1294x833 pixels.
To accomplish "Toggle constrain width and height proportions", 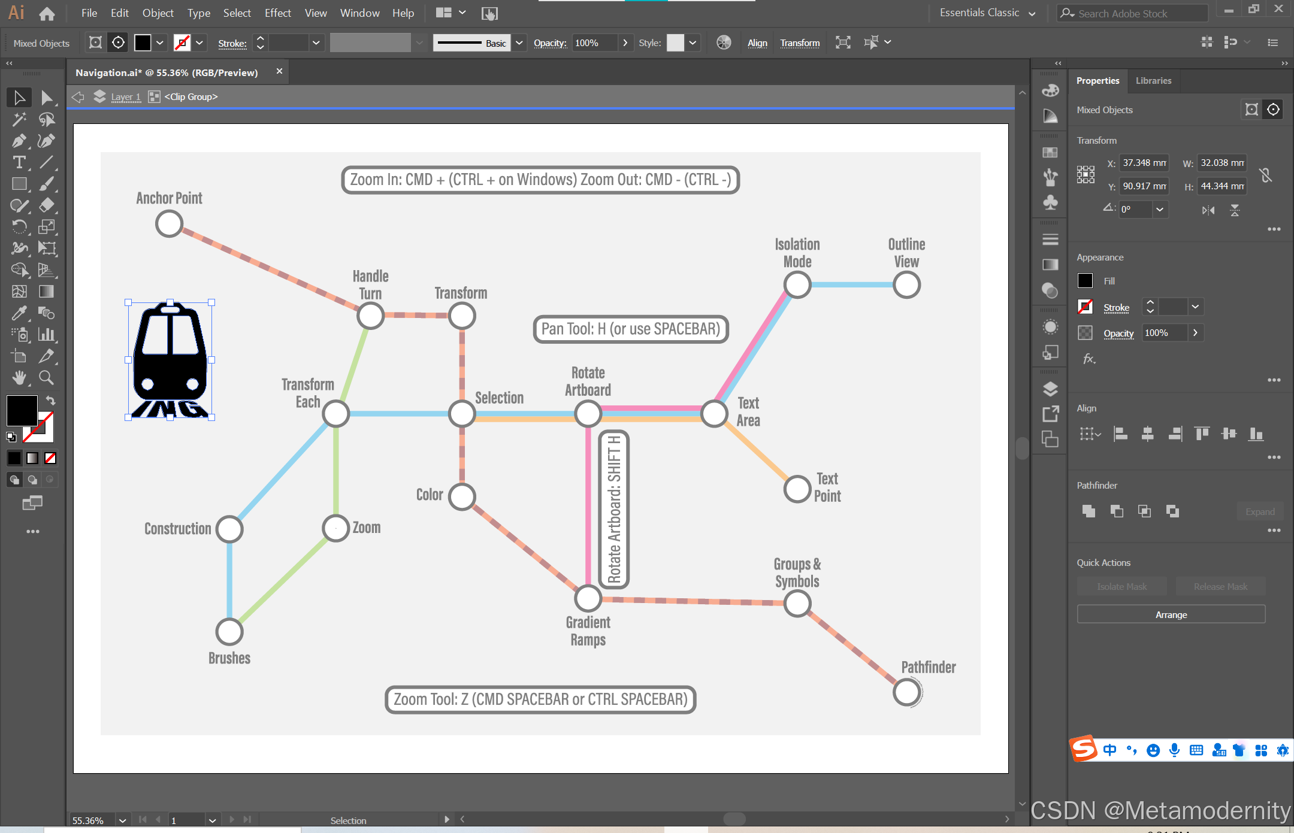I will (x=1265, y=175).
